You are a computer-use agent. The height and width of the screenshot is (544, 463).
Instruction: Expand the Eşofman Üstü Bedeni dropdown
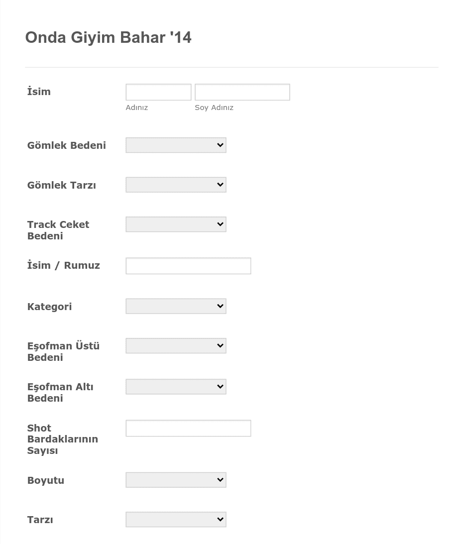coord(176,345)
